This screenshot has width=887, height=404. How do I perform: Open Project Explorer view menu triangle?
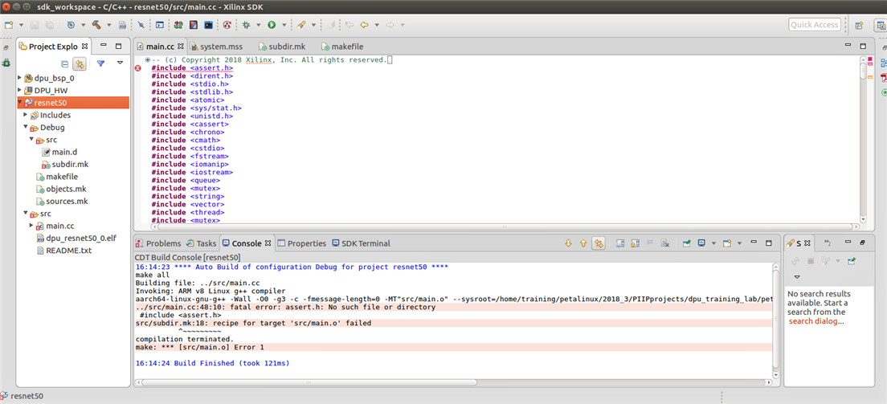tap(120, 63)
